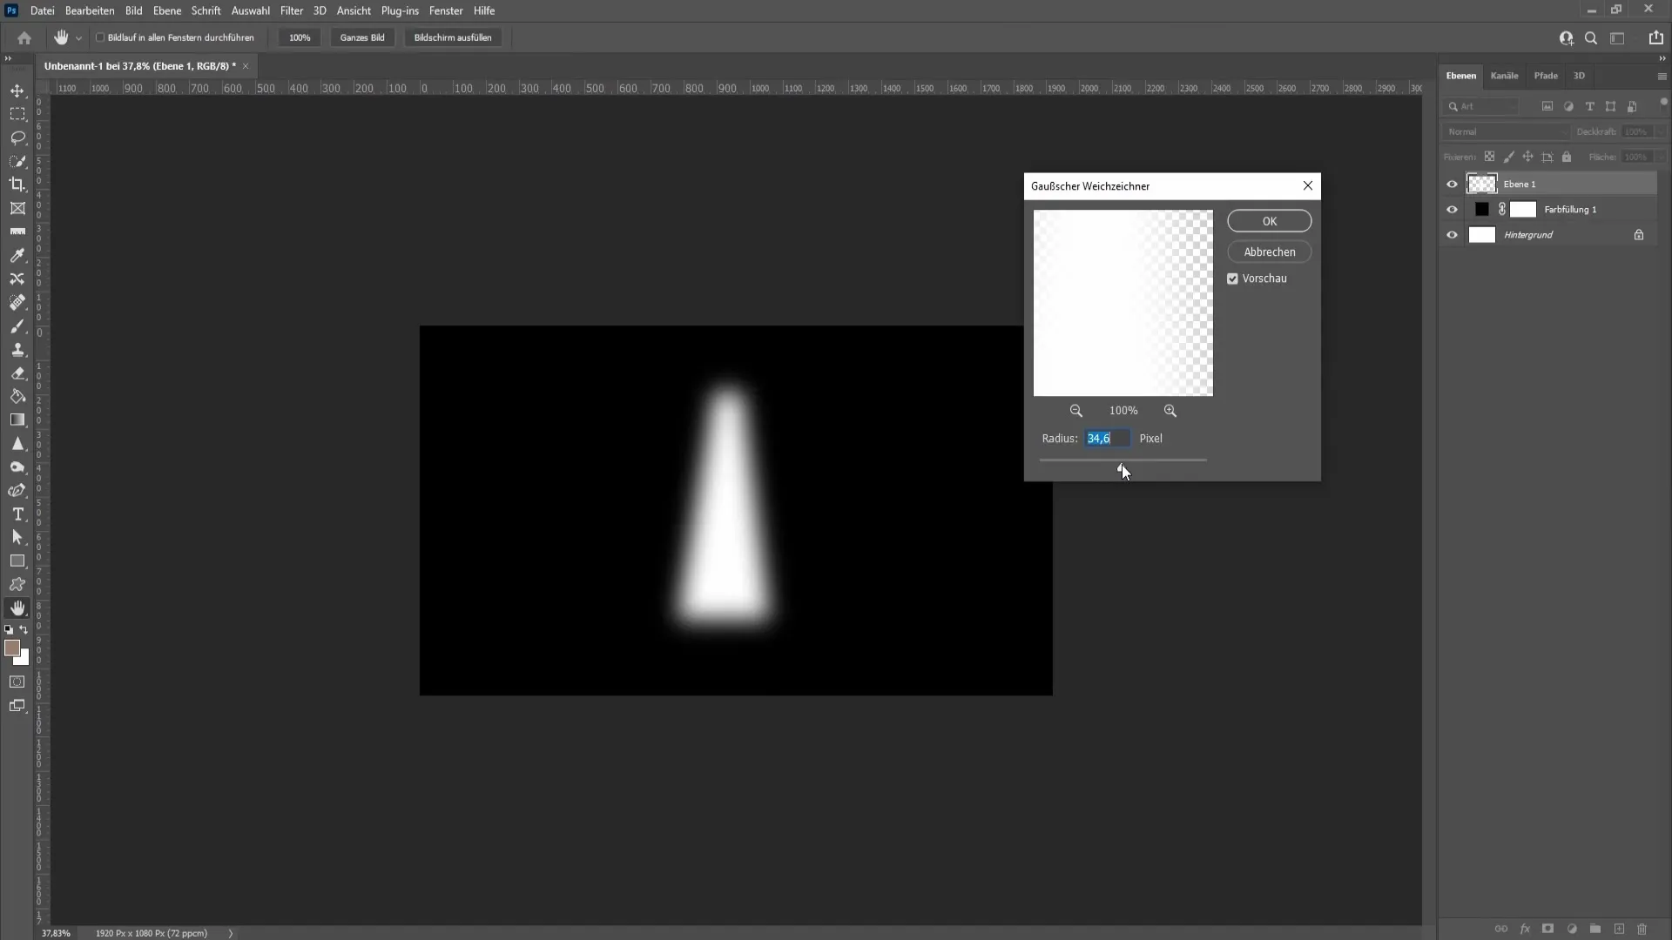The image size is (1672, 940).
Task: Open the blend mode Normal dropdown
Action: pos(1507,131)
